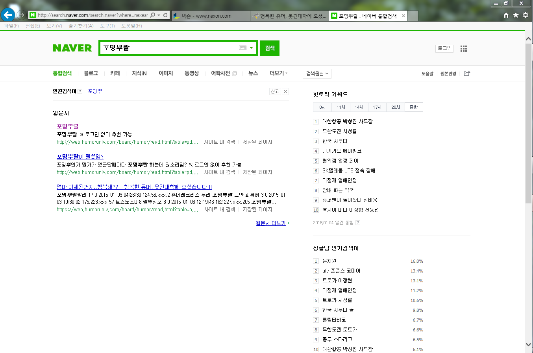Switch to the 이미지 search tab
533x353 pixels.
[166, 73]
